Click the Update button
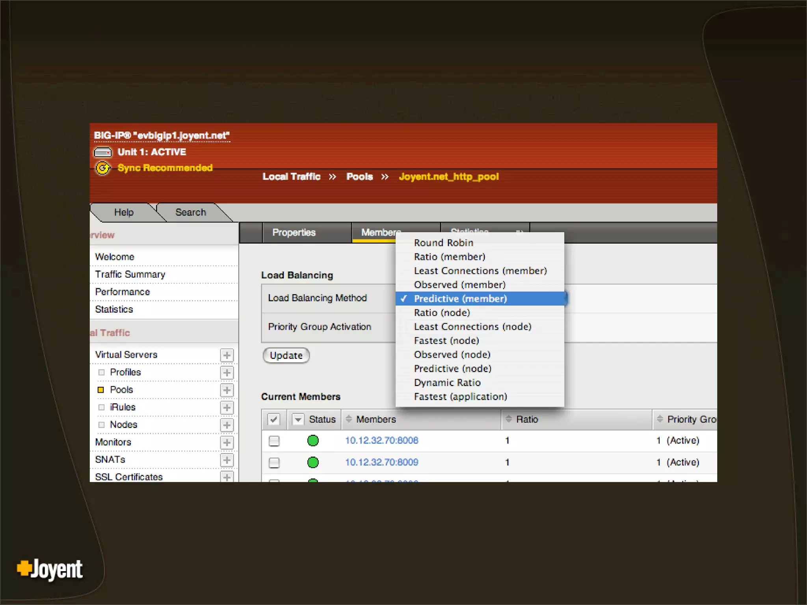This screenshot has height=605, width=807. pos(286,355)
